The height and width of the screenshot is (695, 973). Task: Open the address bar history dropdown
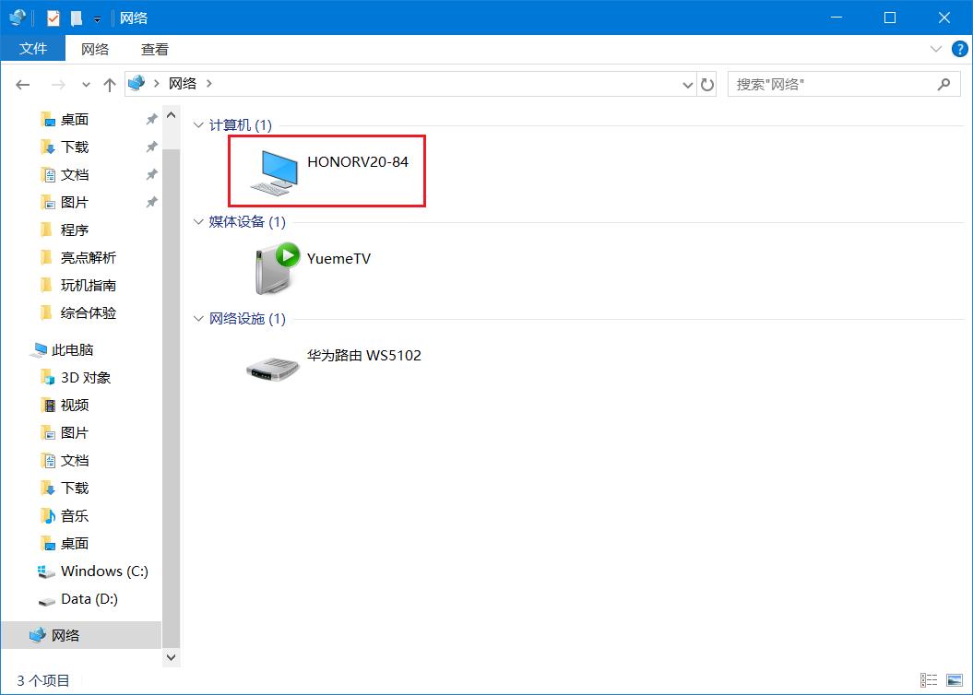pyautogui.click(x=687, y=84)
